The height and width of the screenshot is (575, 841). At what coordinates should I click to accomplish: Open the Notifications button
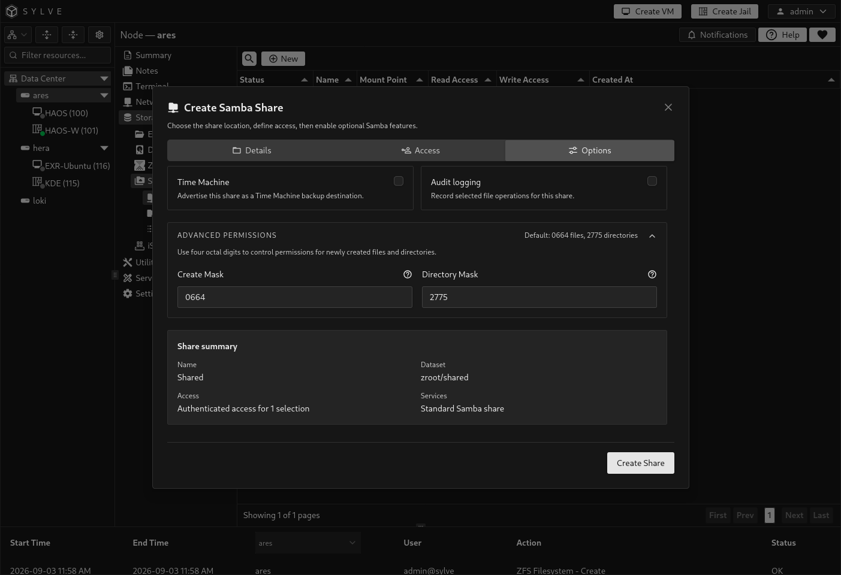[x=718, y=35]
